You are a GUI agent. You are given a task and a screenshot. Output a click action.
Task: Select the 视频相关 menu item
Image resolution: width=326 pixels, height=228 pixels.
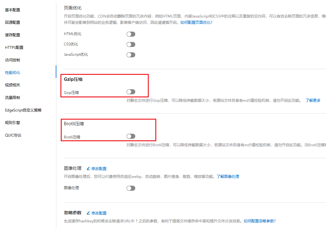coord(13,85)
